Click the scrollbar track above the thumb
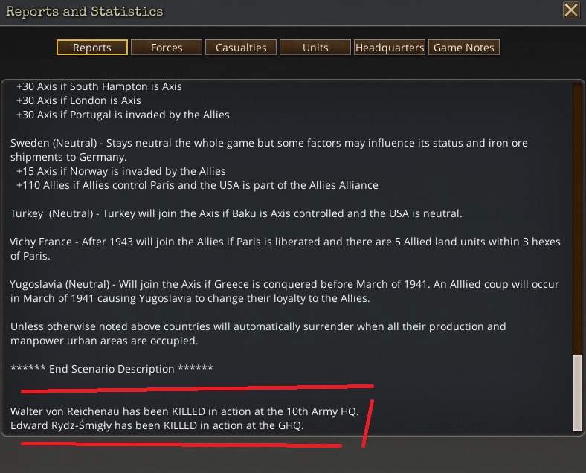The width and height of the screenshot is (586, 473). coord(577,219)
